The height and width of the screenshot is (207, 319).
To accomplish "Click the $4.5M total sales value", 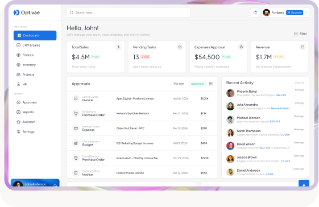I will click(x=81, y=57).
